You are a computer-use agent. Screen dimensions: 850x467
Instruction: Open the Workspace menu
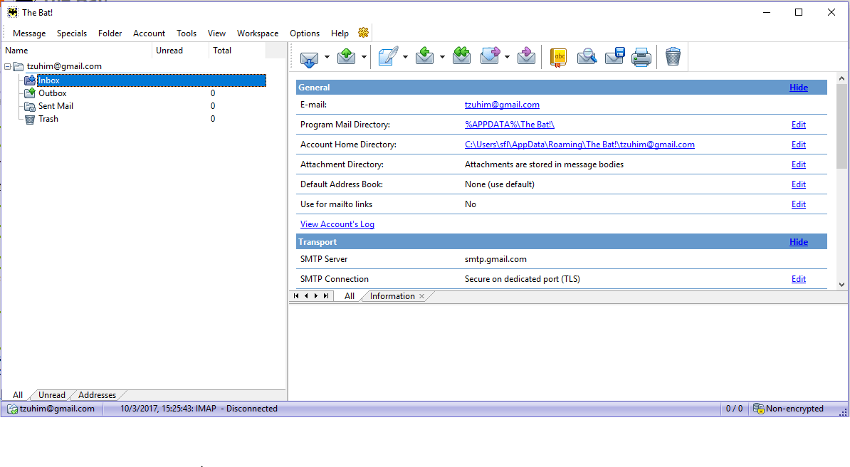(258, 33)
